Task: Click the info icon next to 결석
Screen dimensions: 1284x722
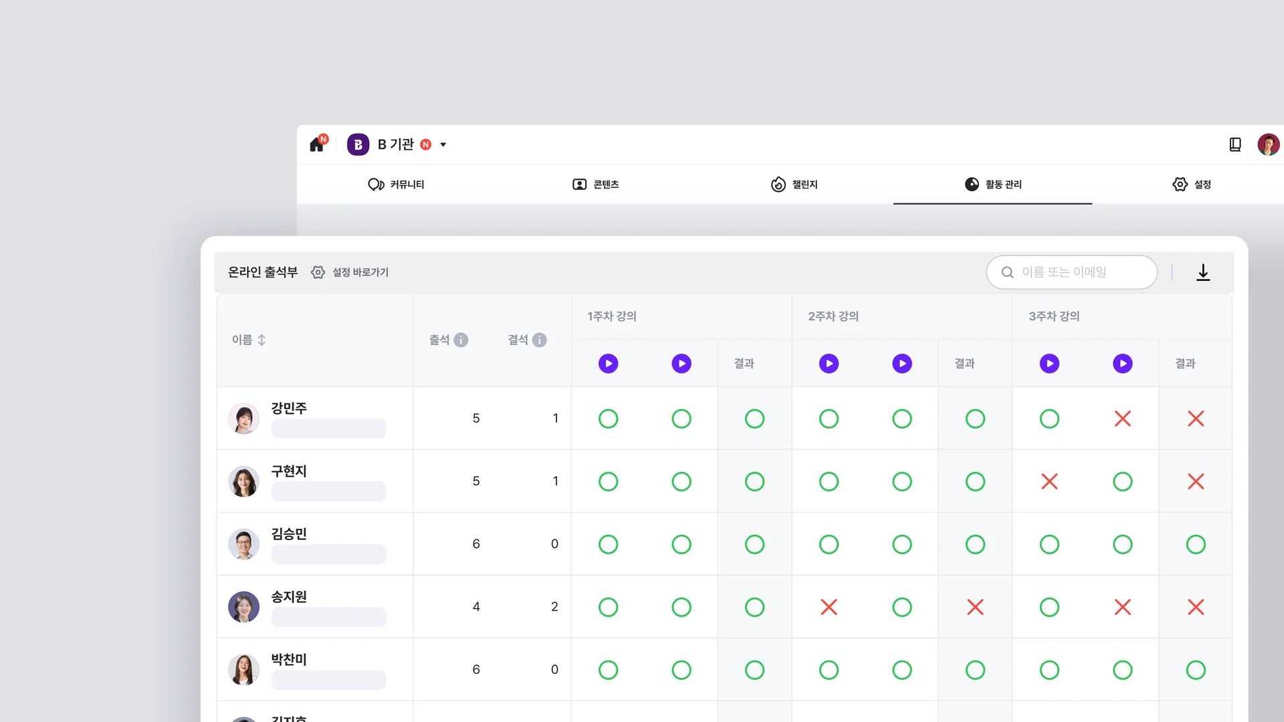Action: point(540,340)
